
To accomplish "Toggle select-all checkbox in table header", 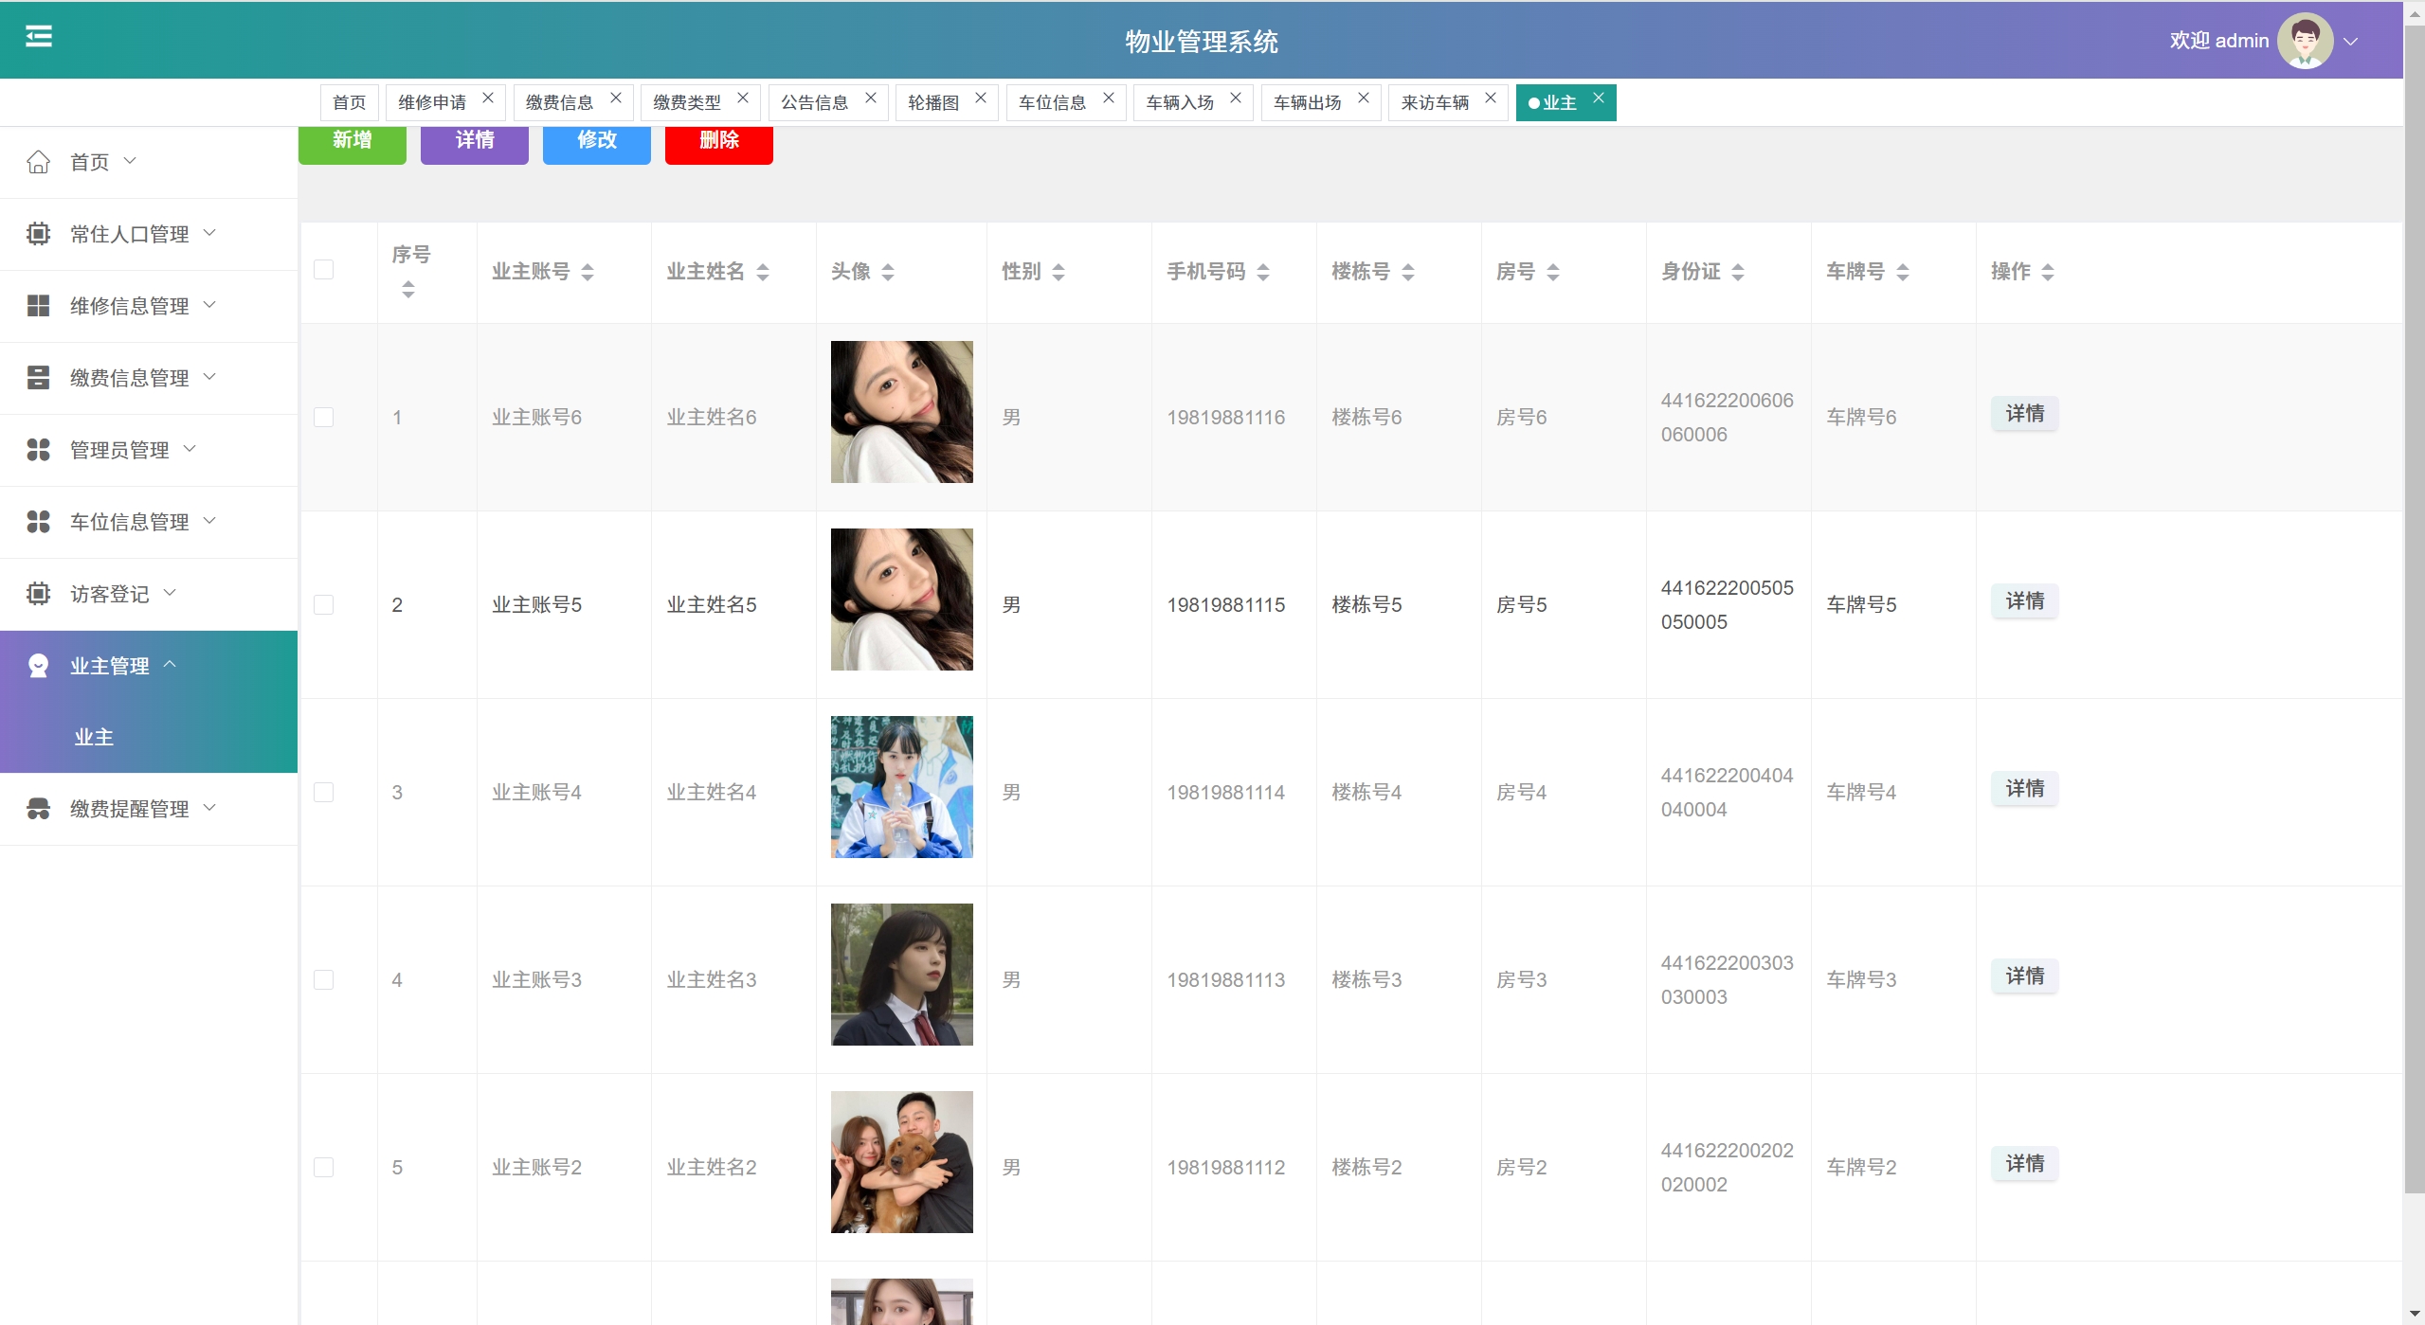I will 324,270.
